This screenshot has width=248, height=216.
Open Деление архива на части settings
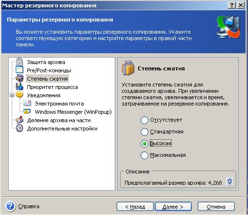pos(59,120)
